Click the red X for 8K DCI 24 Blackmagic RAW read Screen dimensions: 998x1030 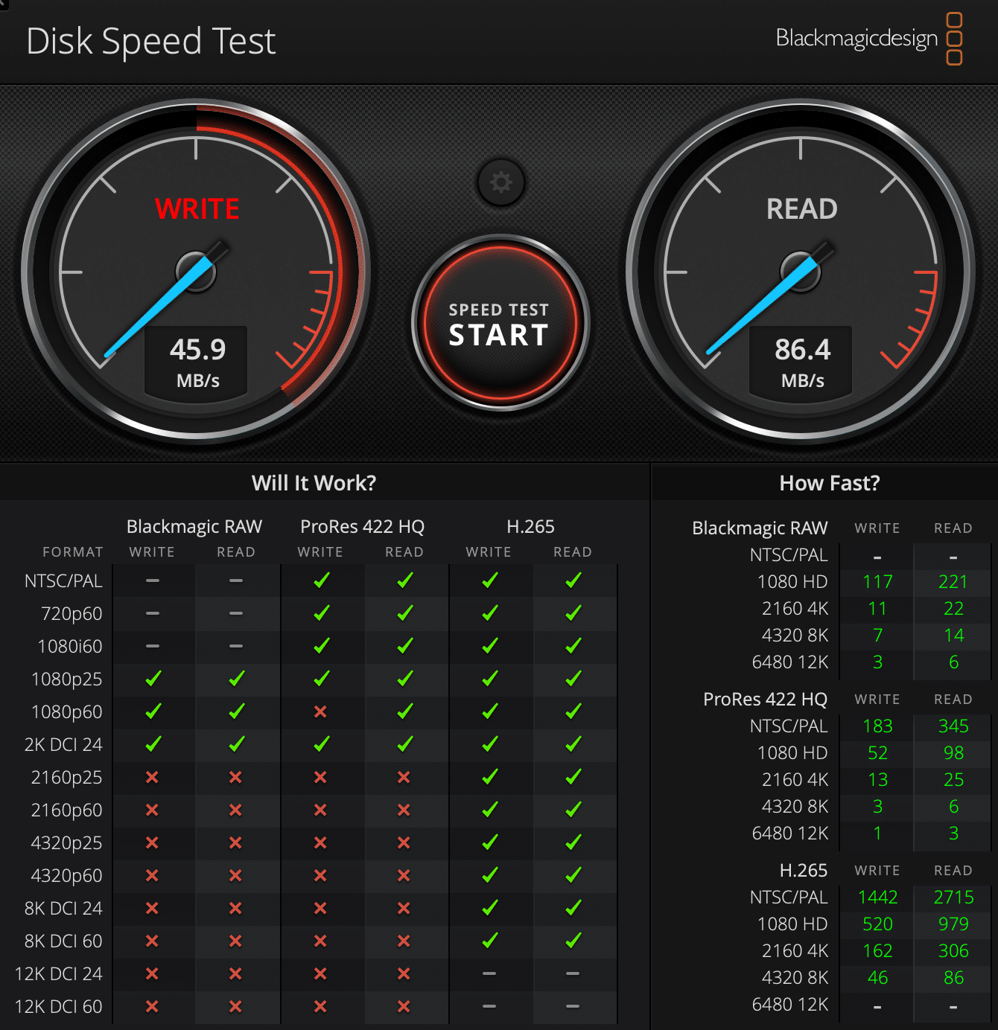tap(235, 908)
